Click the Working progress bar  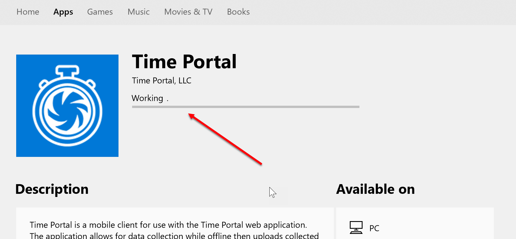click(x=246, y=107)
